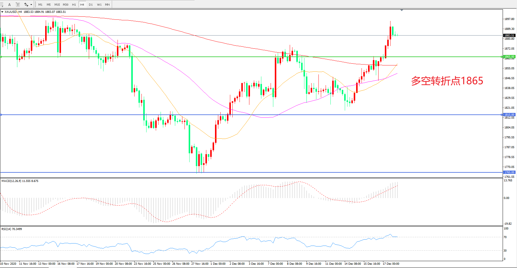Screen dimensions: 517x268
Task: Select the Text Label tool
Action: 18,4
